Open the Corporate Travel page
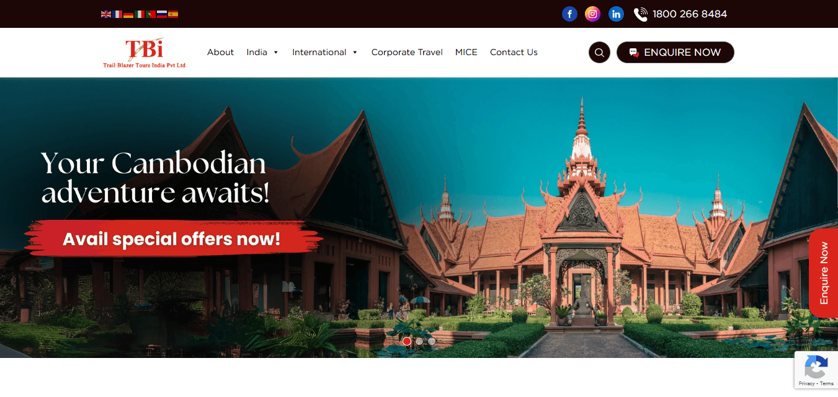Screen dimensions: 838x397 407,52
